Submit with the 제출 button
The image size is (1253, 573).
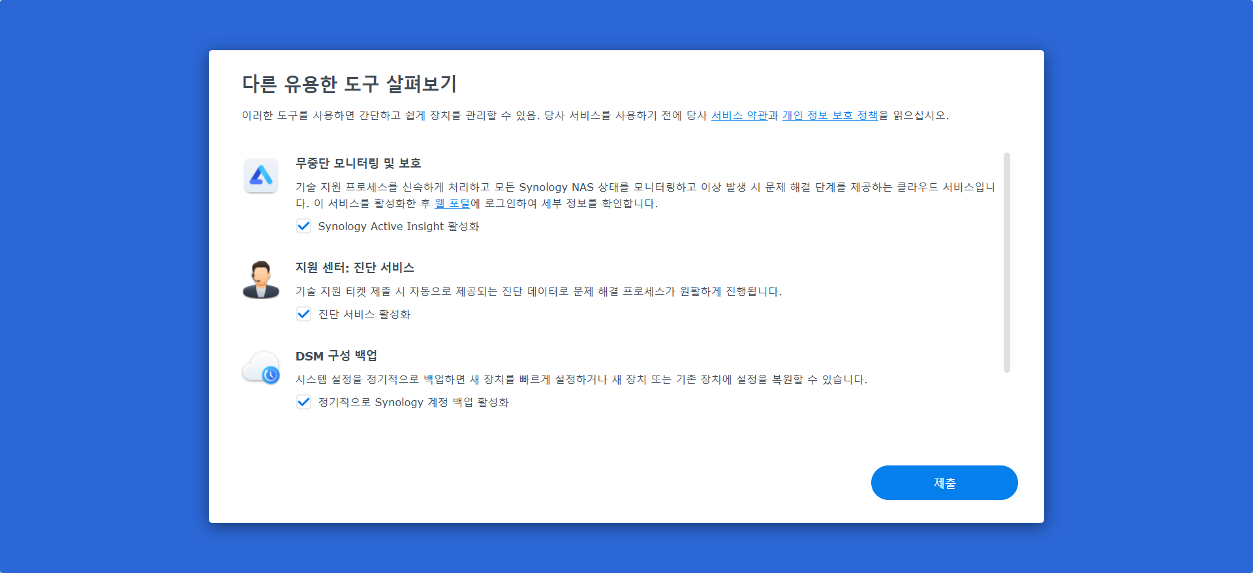(944, 483)
